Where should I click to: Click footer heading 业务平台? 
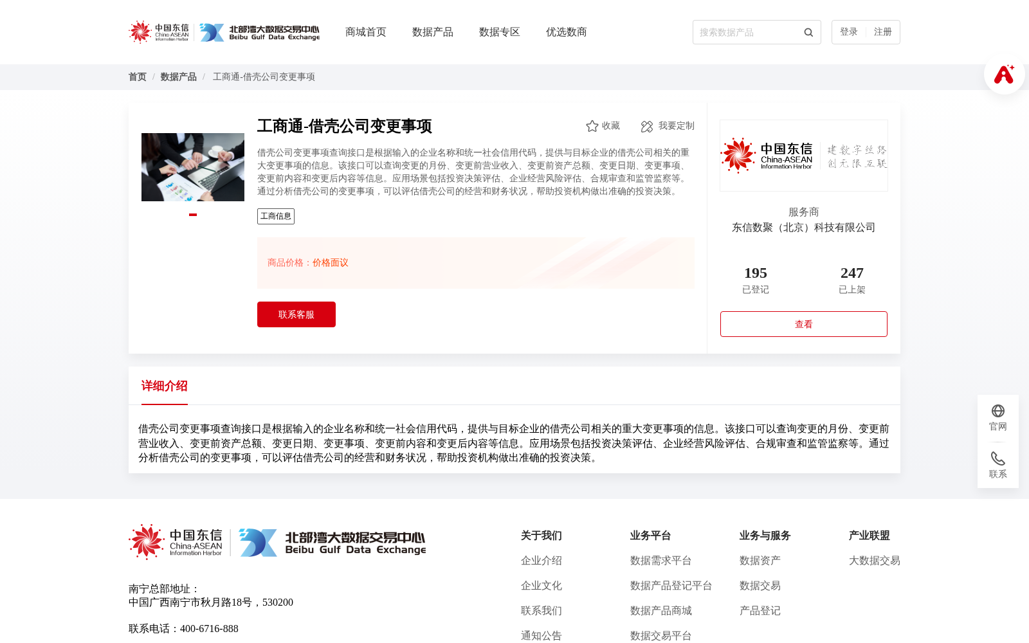tap(651, 536)
